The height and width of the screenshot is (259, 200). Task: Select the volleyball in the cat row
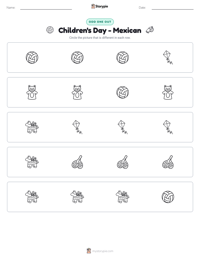click(x=123, y=92)
